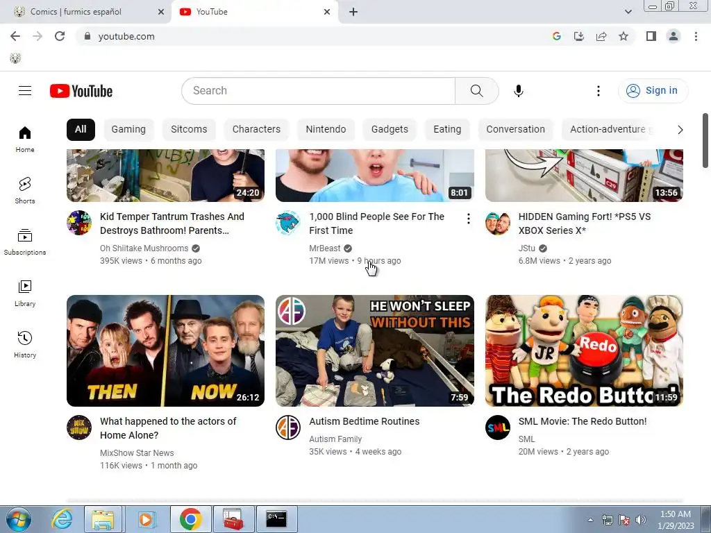Image resolution: width=711 pixels, height=533 pixels.
Task: Open the Home Alone Then Now thumbnail
Action: click(x=165, y=350)
